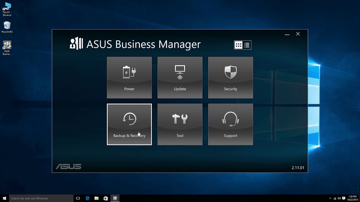Select the Recycle Bin desktop icon
360x202 pixels.
[x=7, y=27]
